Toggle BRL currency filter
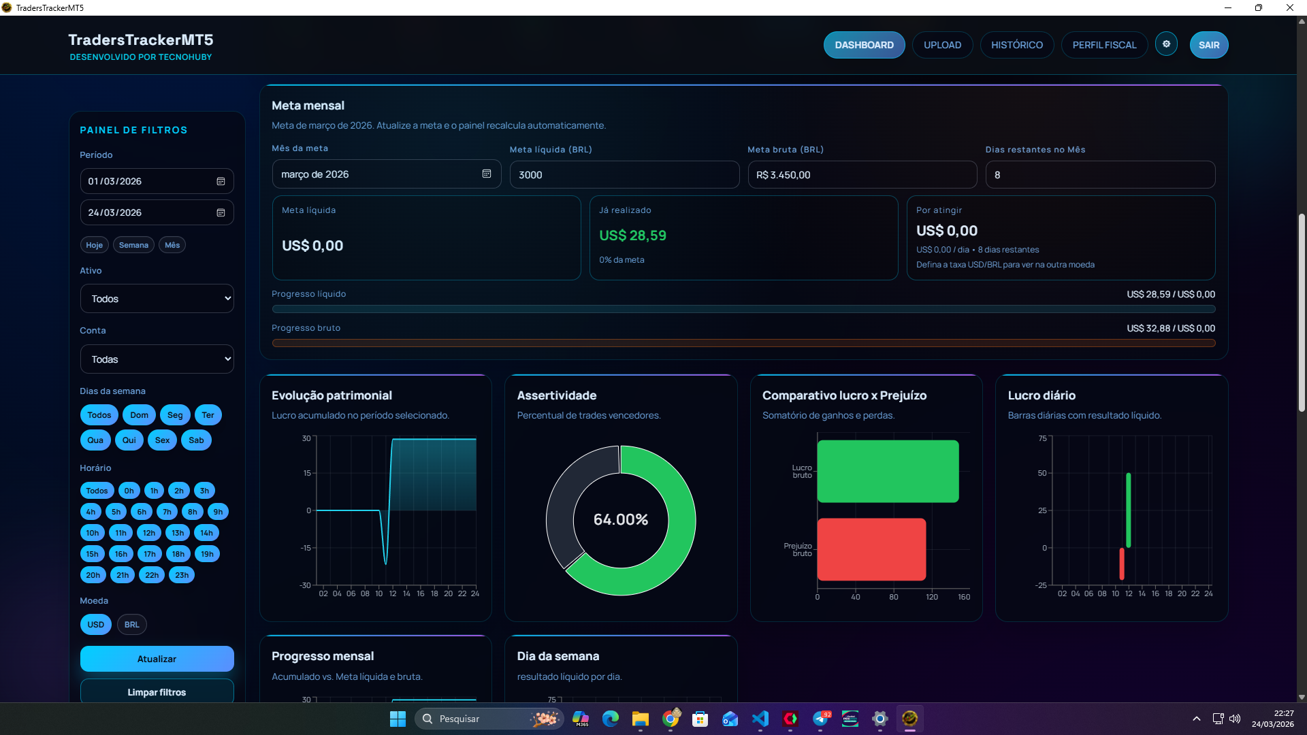 tap(132, 625)
